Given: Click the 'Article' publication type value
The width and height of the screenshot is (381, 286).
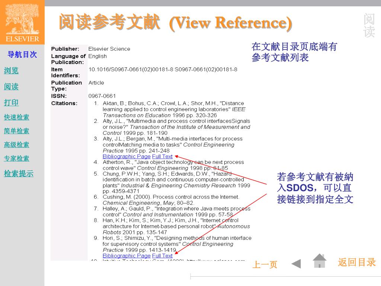Looking at the screenshot, I should [96, 83].
